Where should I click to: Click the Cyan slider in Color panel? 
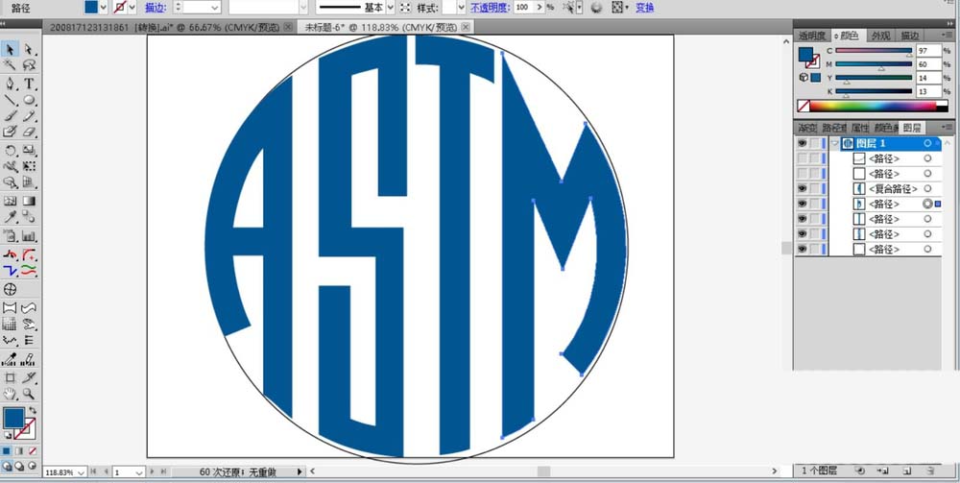[x=874, y=51]
